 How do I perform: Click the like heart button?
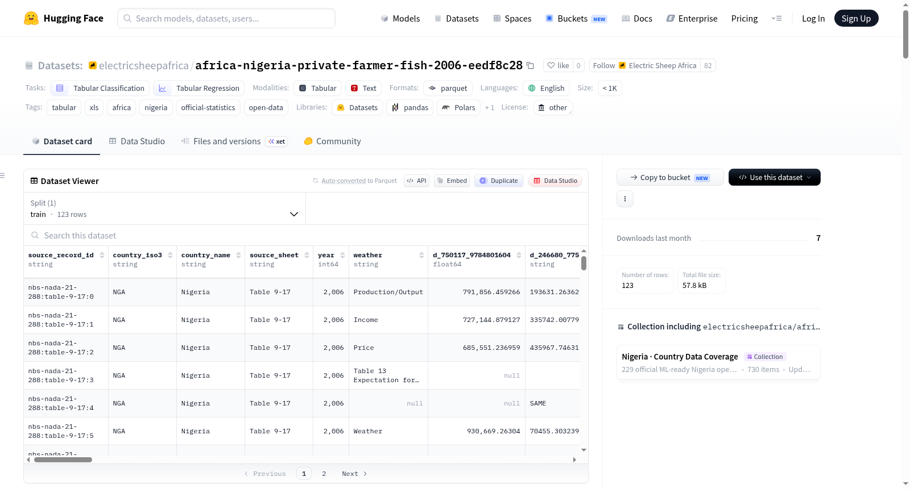coord(558,65)
